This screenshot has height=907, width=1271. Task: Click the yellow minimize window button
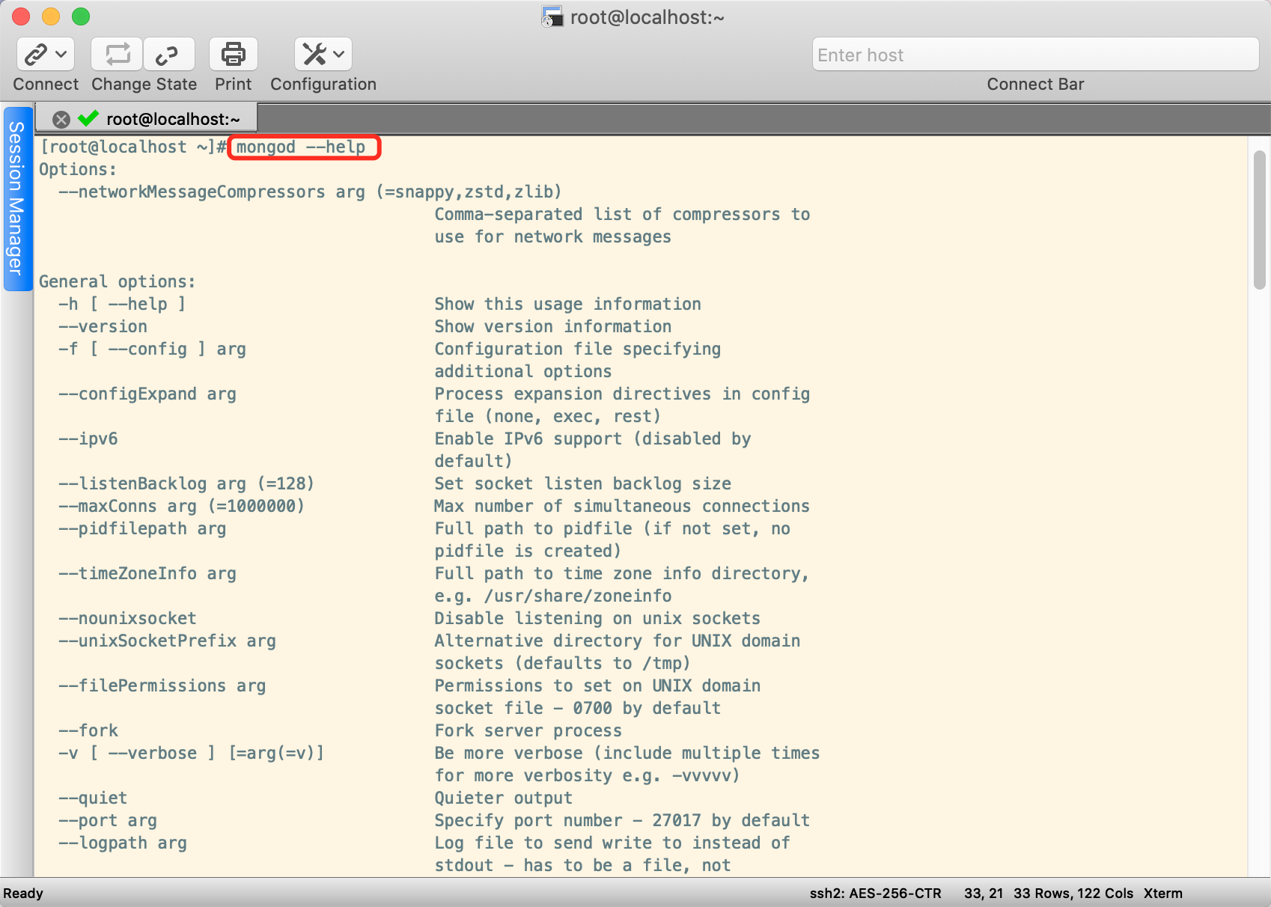point(51,16)
